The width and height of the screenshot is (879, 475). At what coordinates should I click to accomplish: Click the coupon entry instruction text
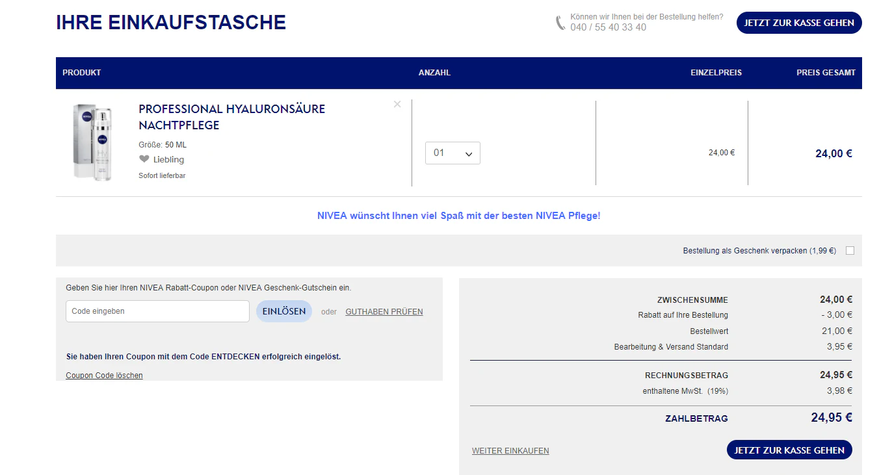(209, 287)
